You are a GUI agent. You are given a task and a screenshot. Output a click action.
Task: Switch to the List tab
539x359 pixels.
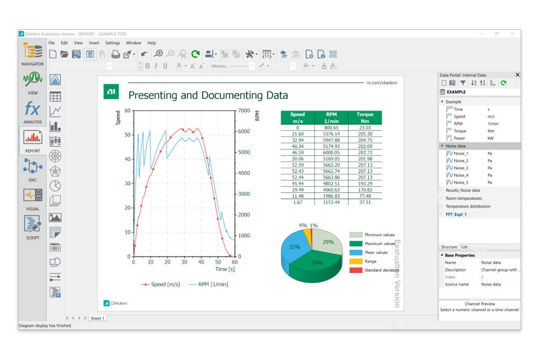point(464,247)
